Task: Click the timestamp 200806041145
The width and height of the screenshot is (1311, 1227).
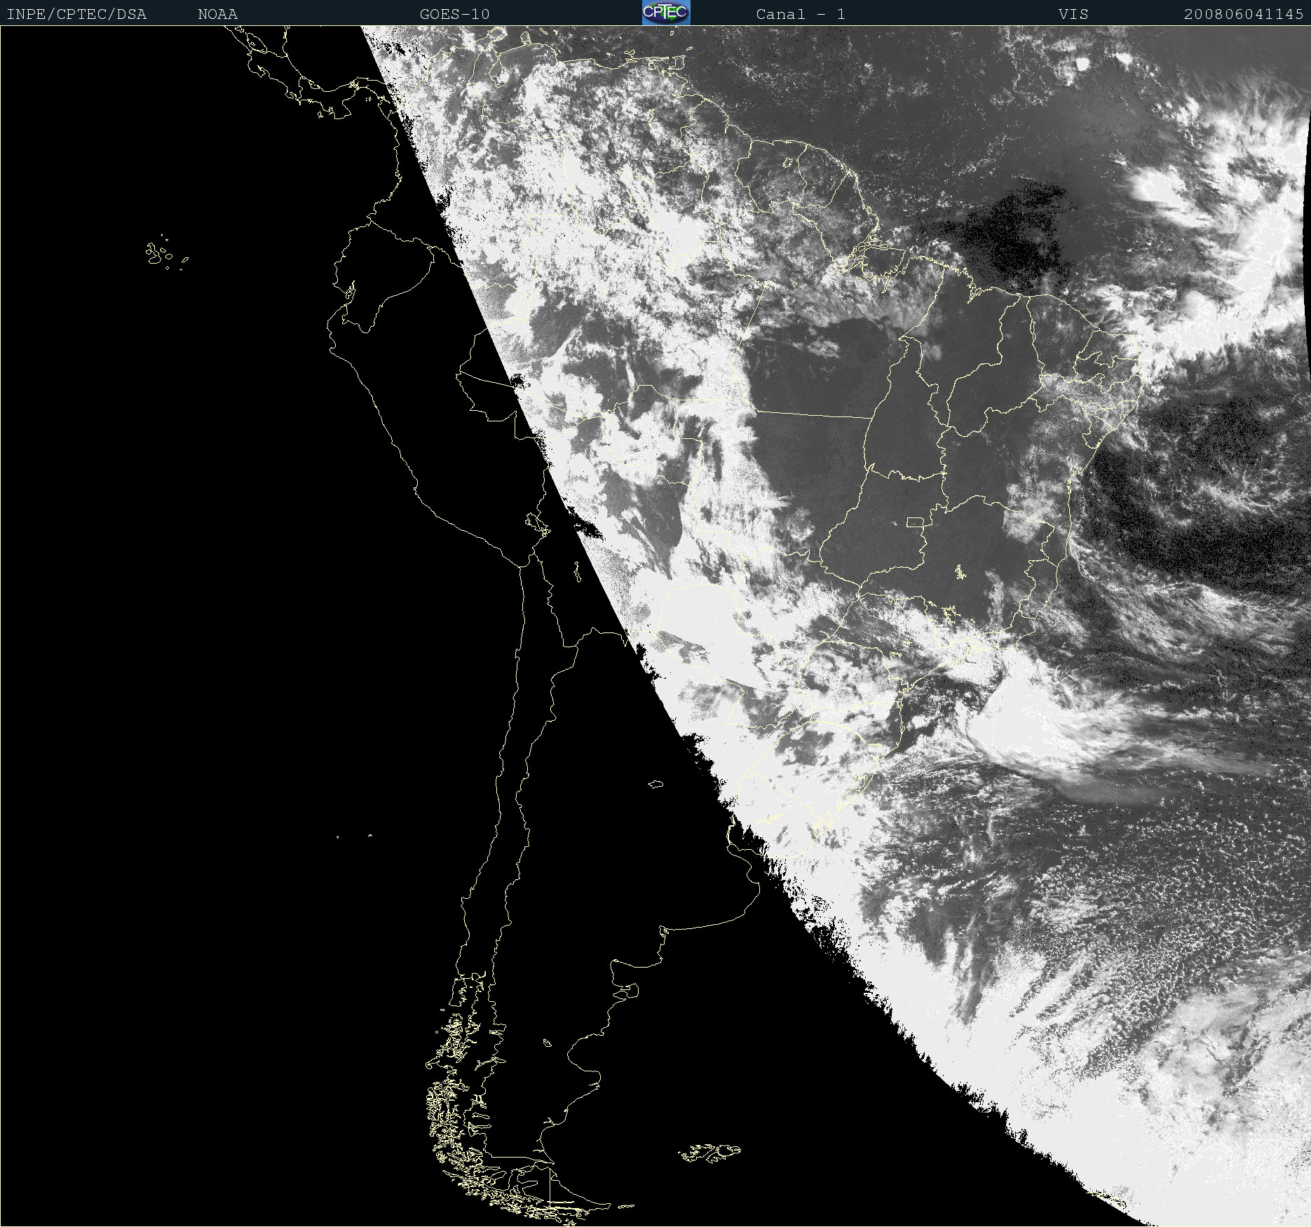Action: tap(1244, 14)
